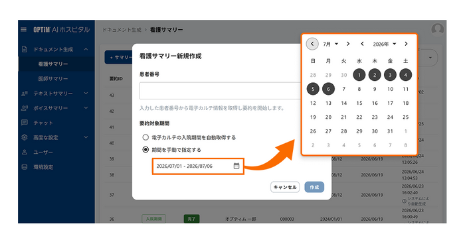Select July 2 in the calendar
This screenshot has width=465, height=244.
375,75
